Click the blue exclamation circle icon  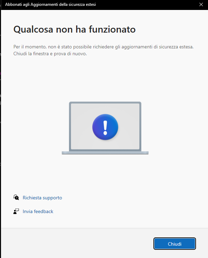105,127
